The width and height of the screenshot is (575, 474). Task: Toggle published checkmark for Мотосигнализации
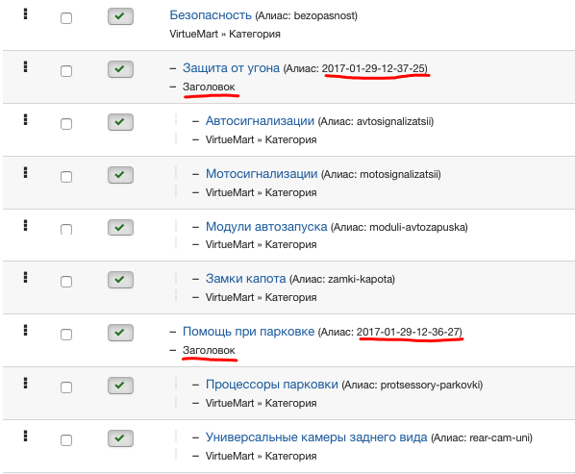pyautogui.click(x=120, y=175)
